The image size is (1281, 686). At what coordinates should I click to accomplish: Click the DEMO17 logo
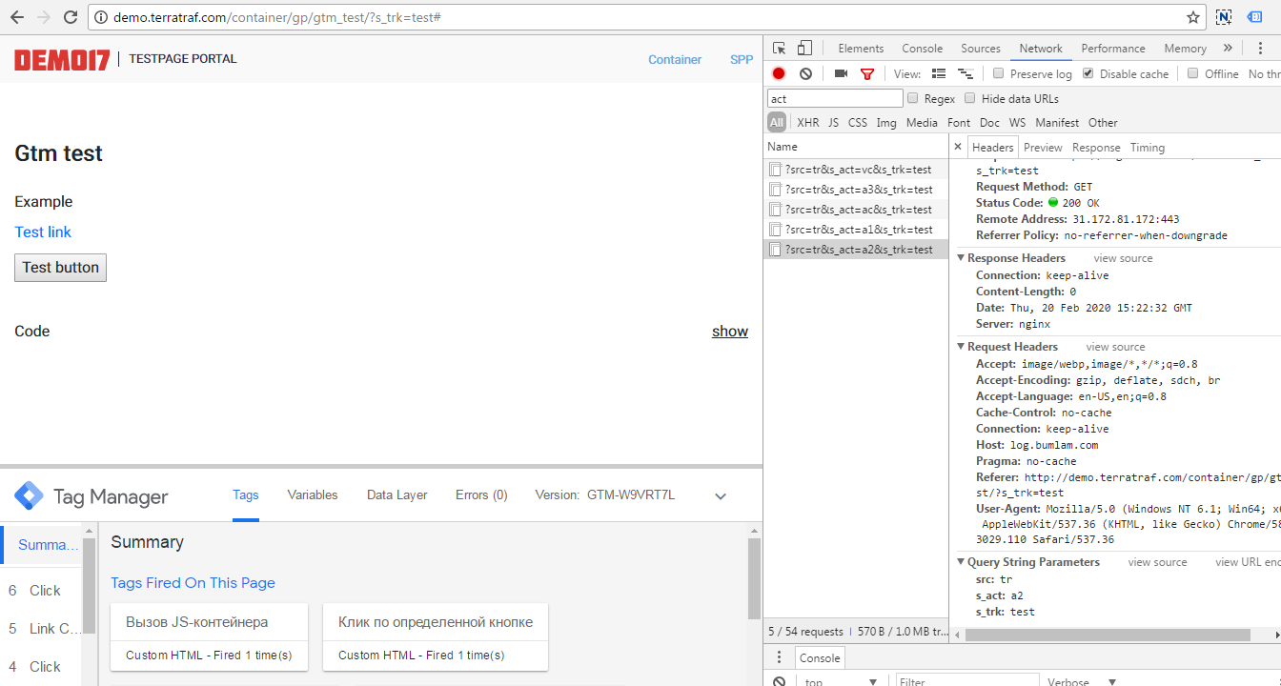(62, 59)
